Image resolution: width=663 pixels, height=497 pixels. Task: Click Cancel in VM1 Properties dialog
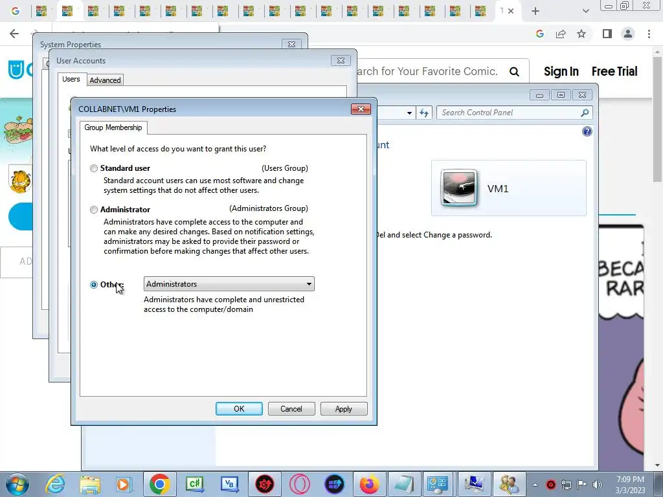click(291, 409)
